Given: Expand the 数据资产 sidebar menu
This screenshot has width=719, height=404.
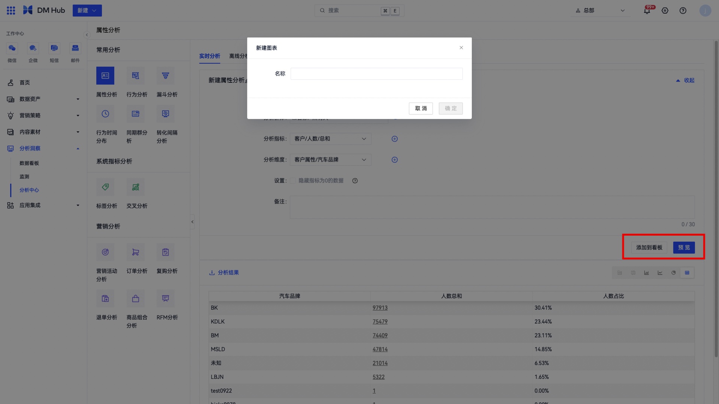Looking at the screenshot, I should 43,99.
